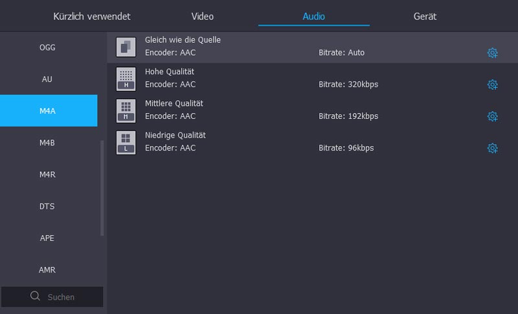Switch to the Video tab
518x314 pixels.
(202, 16)
